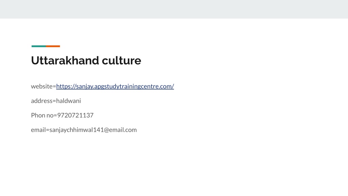Click the gray header band at top
This screenshot has height=196, width=348.
[x=174, y=9]
